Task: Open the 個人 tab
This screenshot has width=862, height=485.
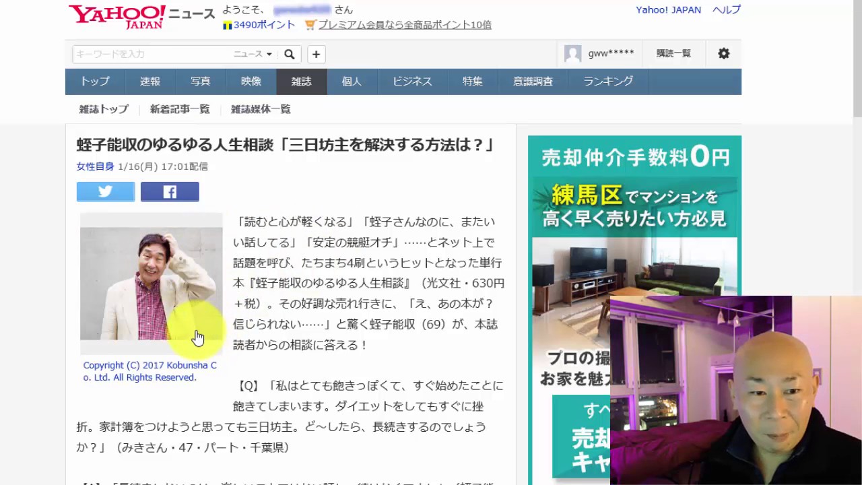Action: point(352,82)
